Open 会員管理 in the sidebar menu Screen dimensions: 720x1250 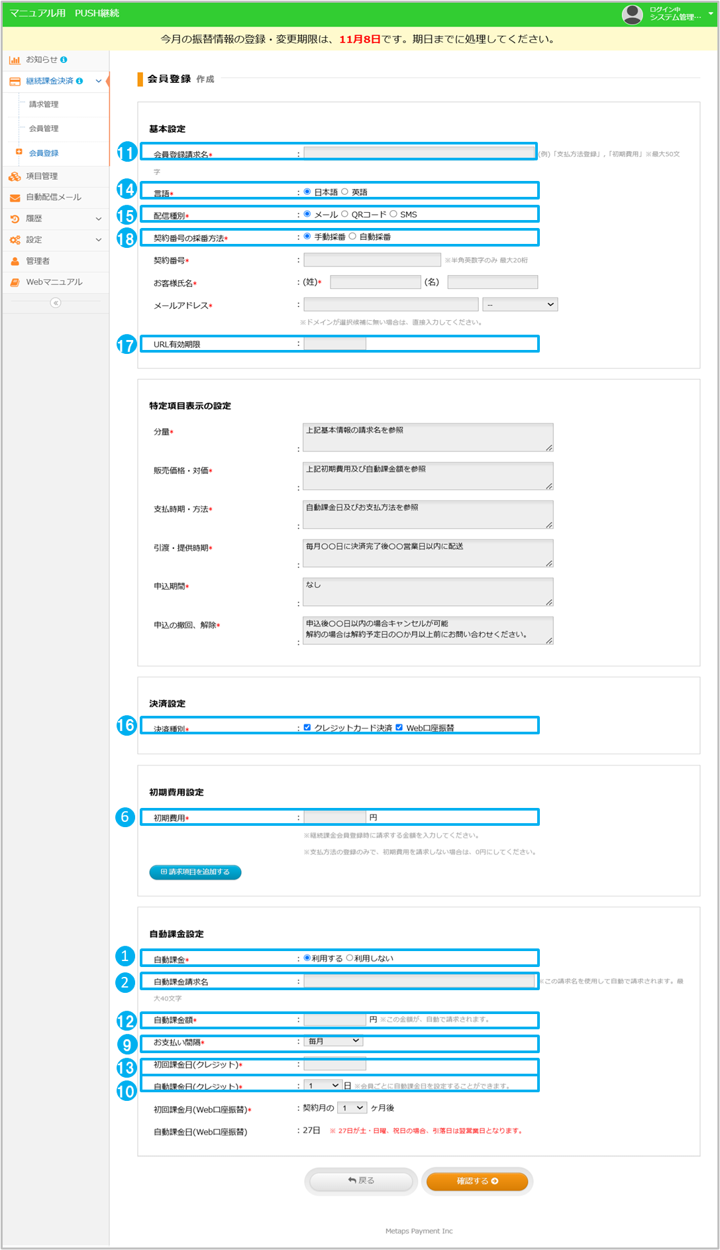pos(44,129)
